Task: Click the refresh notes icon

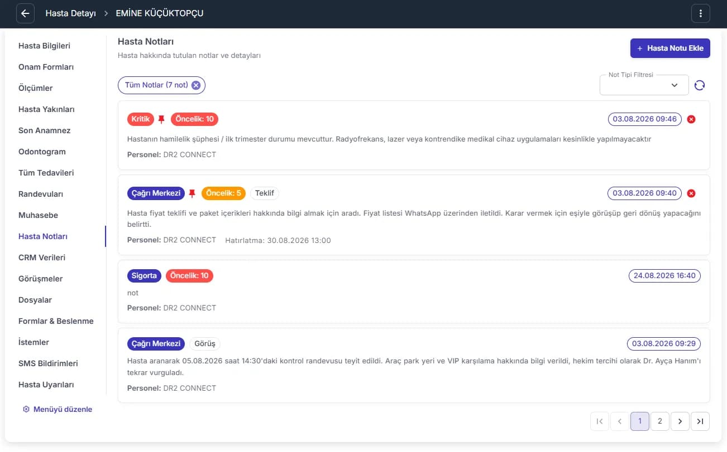Action: [x=700, y=85]
